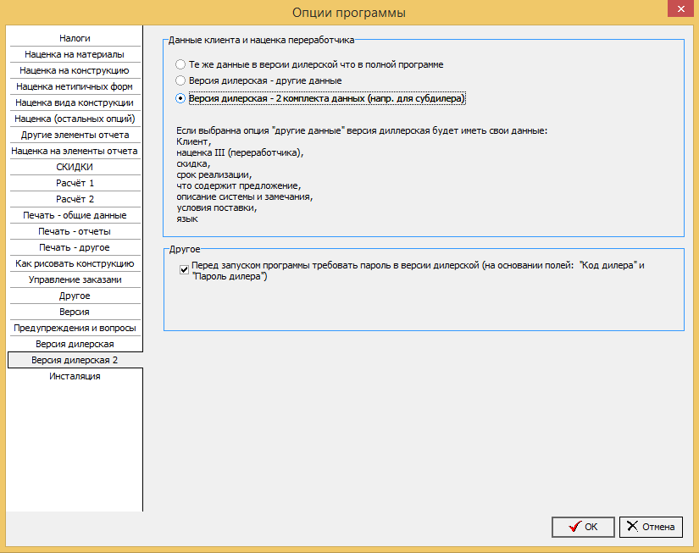Confirm with the OK button
Screen dimensions: 699x553
[x=583, y=527]
